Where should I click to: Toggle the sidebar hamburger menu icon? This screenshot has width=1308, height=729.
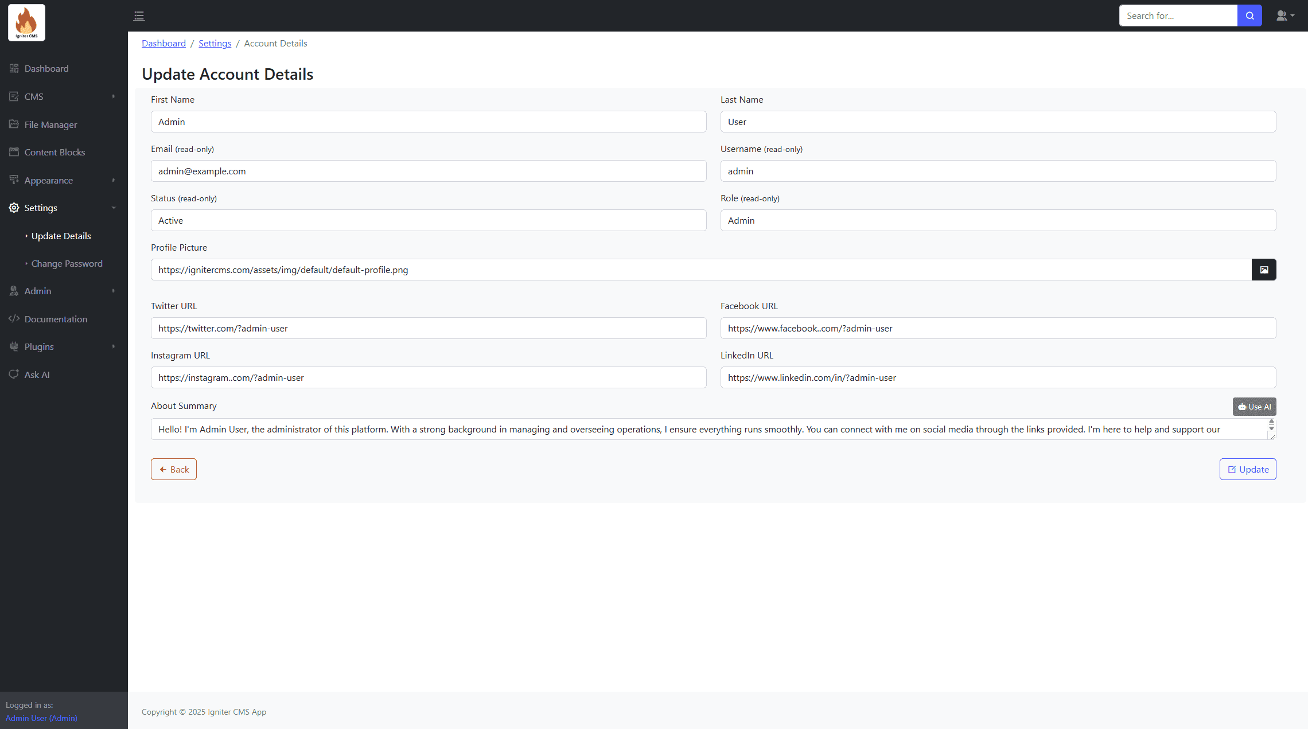click(x=139, y=15)
